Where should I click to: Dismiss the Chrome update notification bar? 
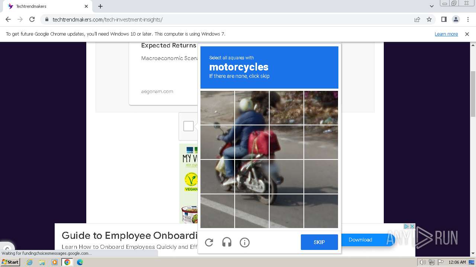tap(467, 34)
